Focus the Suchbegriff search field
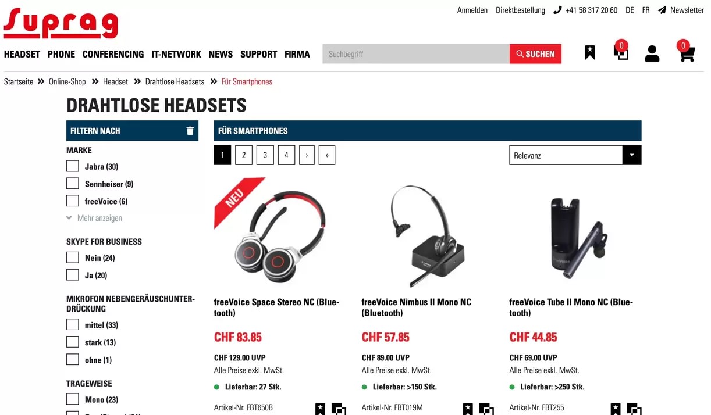 click(416, 53)
